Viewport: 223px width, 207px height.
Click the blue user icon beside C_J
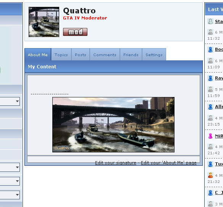[210, 193]
